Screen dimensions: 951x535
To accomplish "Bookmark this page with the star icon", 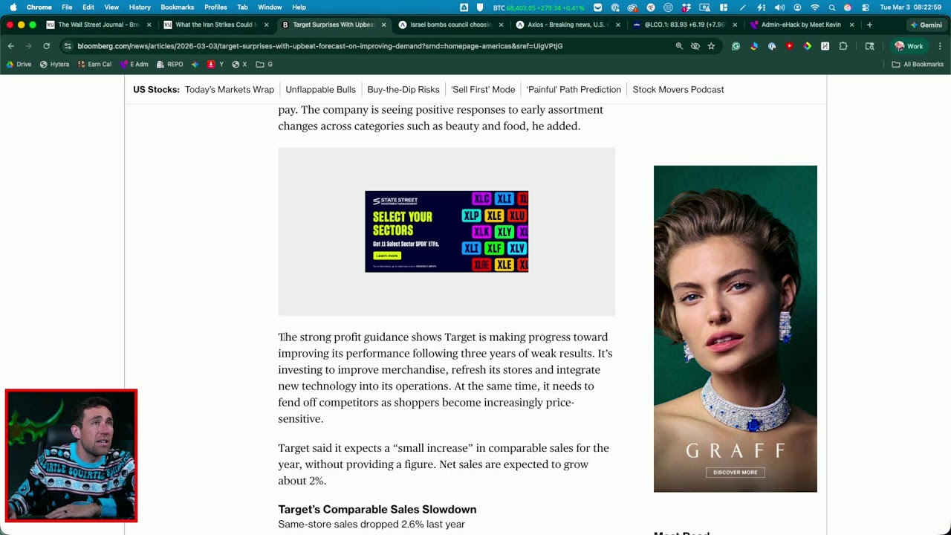I will (x=711, y=46).
